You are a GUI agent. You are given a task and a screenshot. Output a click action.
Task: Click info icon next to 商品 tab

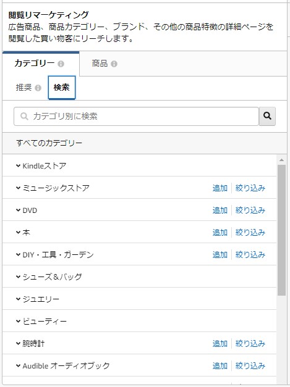click(114, 64)
